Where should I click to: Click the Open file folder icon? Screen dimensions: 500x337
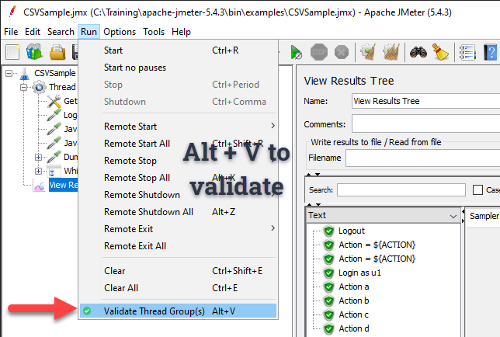pos(57,52)
